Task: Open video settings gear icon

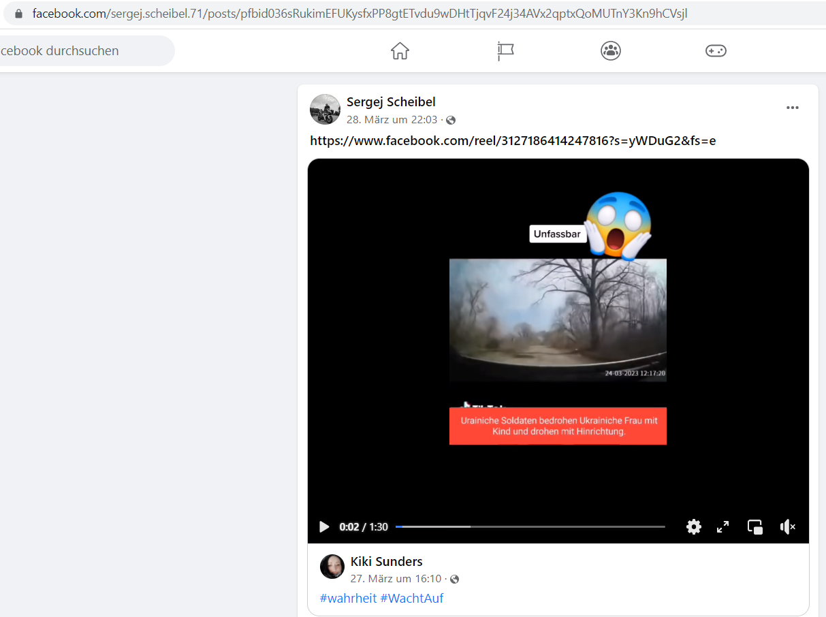Action: coord(694,526)
